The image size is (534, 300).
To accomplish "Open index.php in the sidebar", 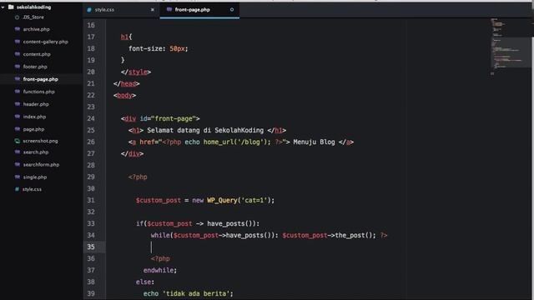I will 34,117.
